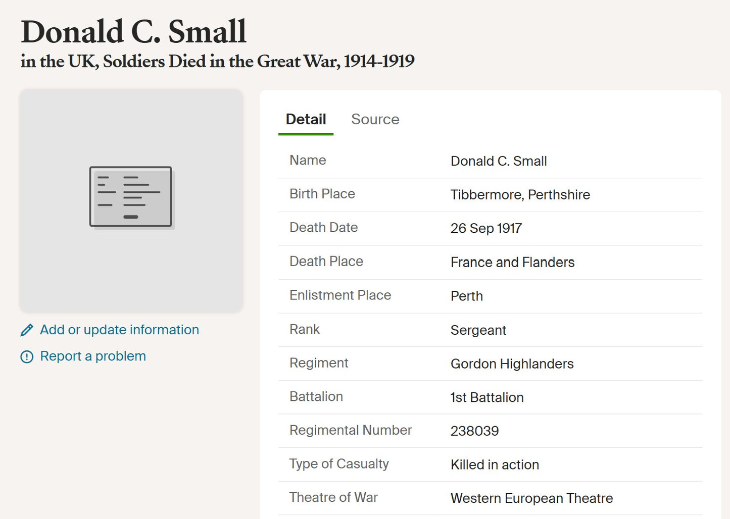Click the exclamation circle icon beside Report
730x519 pixels.
[27, 357]
